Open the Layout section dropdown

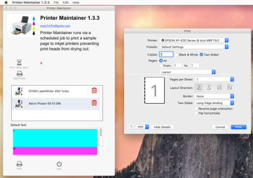click(188, 72)
